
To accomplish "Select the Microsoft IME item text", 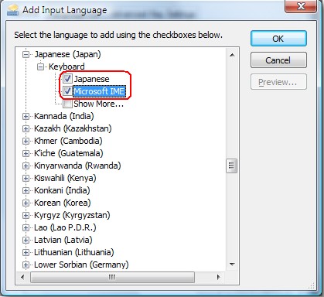I will [x=99, y=91].
